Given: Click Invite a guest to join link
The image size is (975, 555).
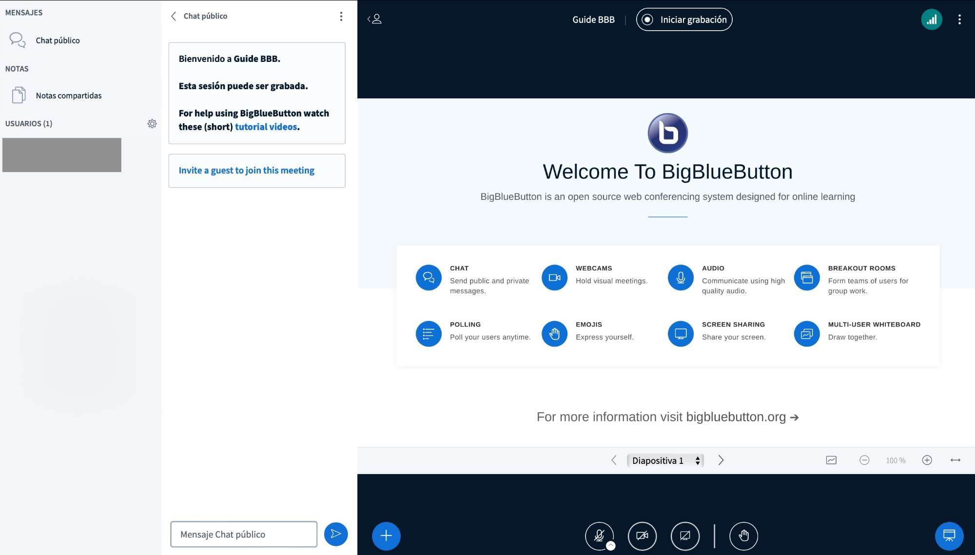Looking at the screenshot, I should (x=246, y=171).
